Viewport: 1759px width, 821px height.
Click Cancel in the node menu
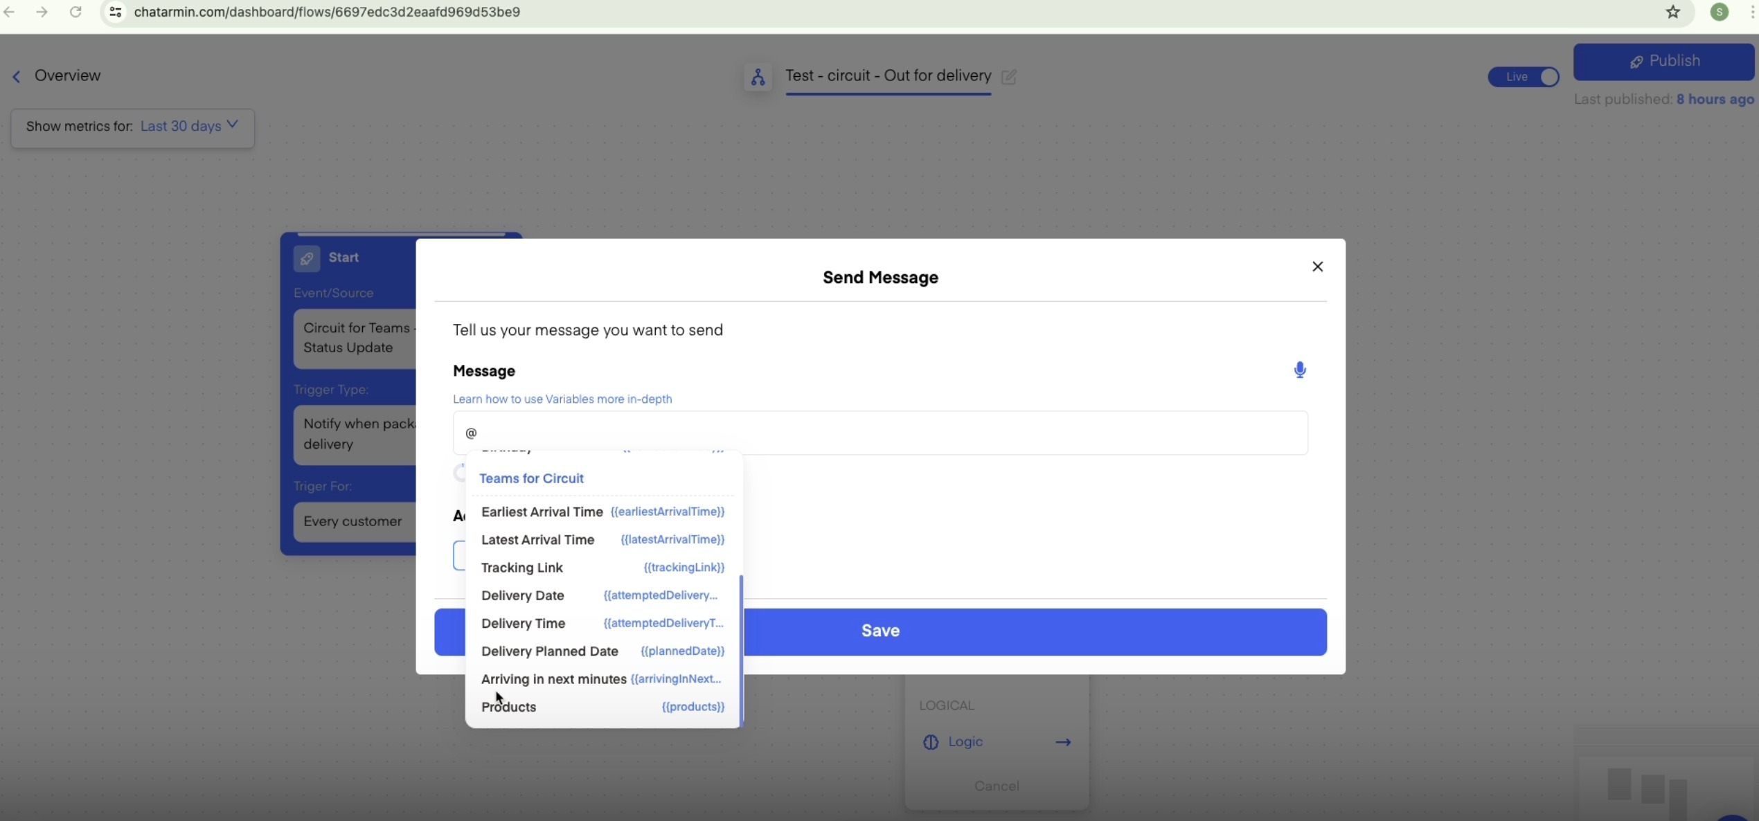coord(997,786)
